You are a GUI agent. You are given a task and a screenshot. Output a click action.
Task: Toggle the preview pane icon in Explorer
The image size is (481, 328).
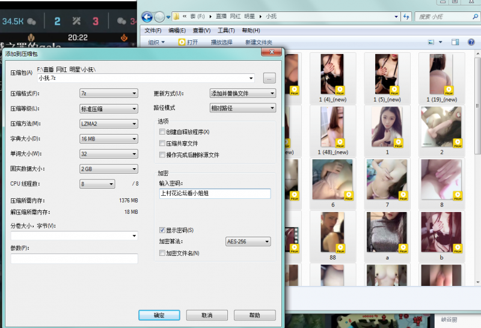(455, 42)
